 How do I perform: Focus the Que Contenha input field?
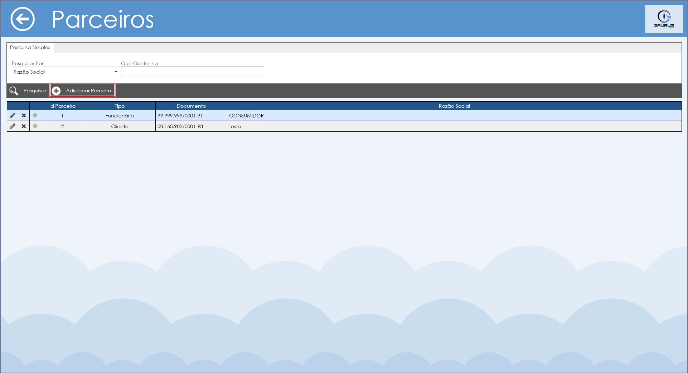tap(193, 72)
